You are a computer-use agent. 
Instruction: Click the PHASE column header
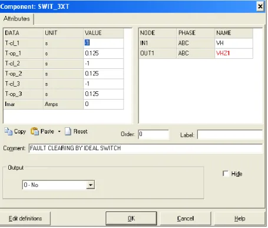196,33
